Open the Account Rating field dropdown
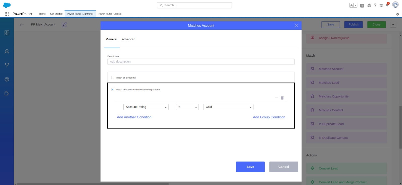The width and height of the screenshot is (402, 185). point(146,107)
